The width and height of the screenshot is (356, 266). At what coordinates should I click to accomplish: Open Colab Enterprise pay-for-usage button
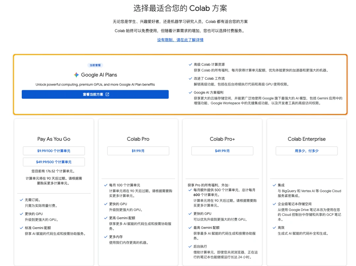307,151
